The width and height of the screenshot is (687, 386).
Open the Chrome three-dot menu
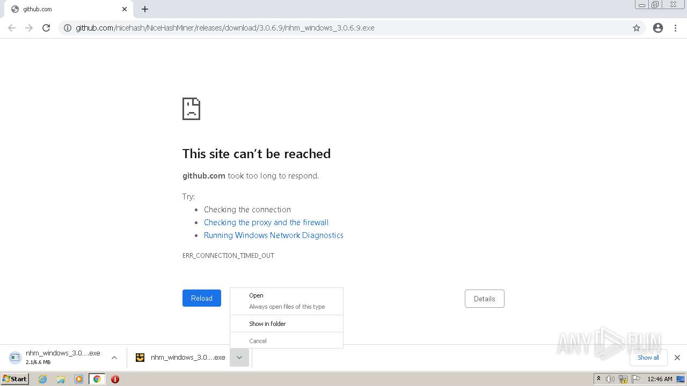click(676, 28)
